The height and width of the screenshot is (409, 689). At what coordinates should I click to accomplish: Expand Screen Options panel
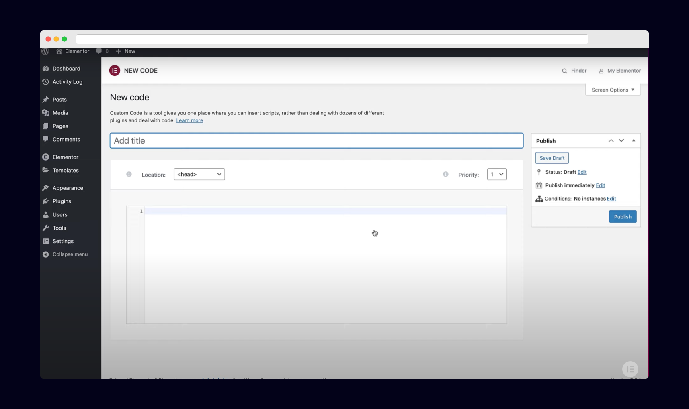tap(613, 90)
